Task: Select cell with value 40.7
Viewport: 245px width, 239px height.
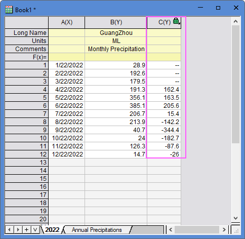Action: pyautogui.click(x=116, y=130)
